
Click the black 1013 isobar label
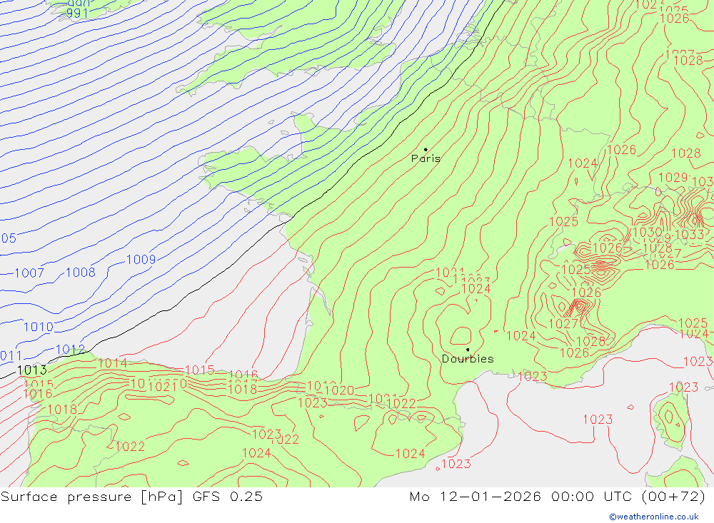click(x=32, y=370)
